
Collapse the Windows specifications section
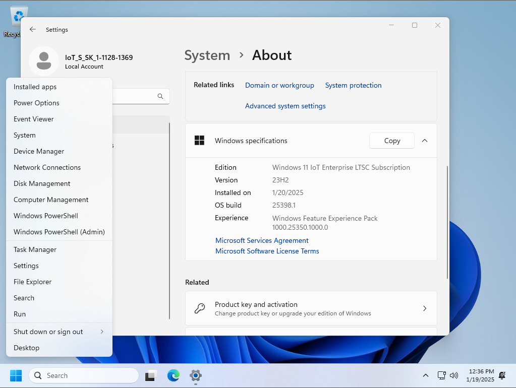pyautogui.click(x=425, y=141)
